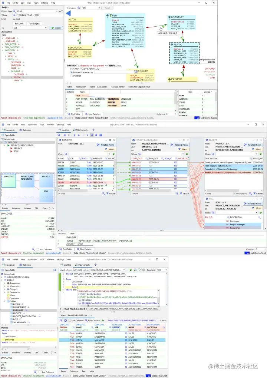Click the magnifier icon beside Where field in Subject panel
This screenshot has height=378, width=267.
pyautogui.click(x=14, y=15)
